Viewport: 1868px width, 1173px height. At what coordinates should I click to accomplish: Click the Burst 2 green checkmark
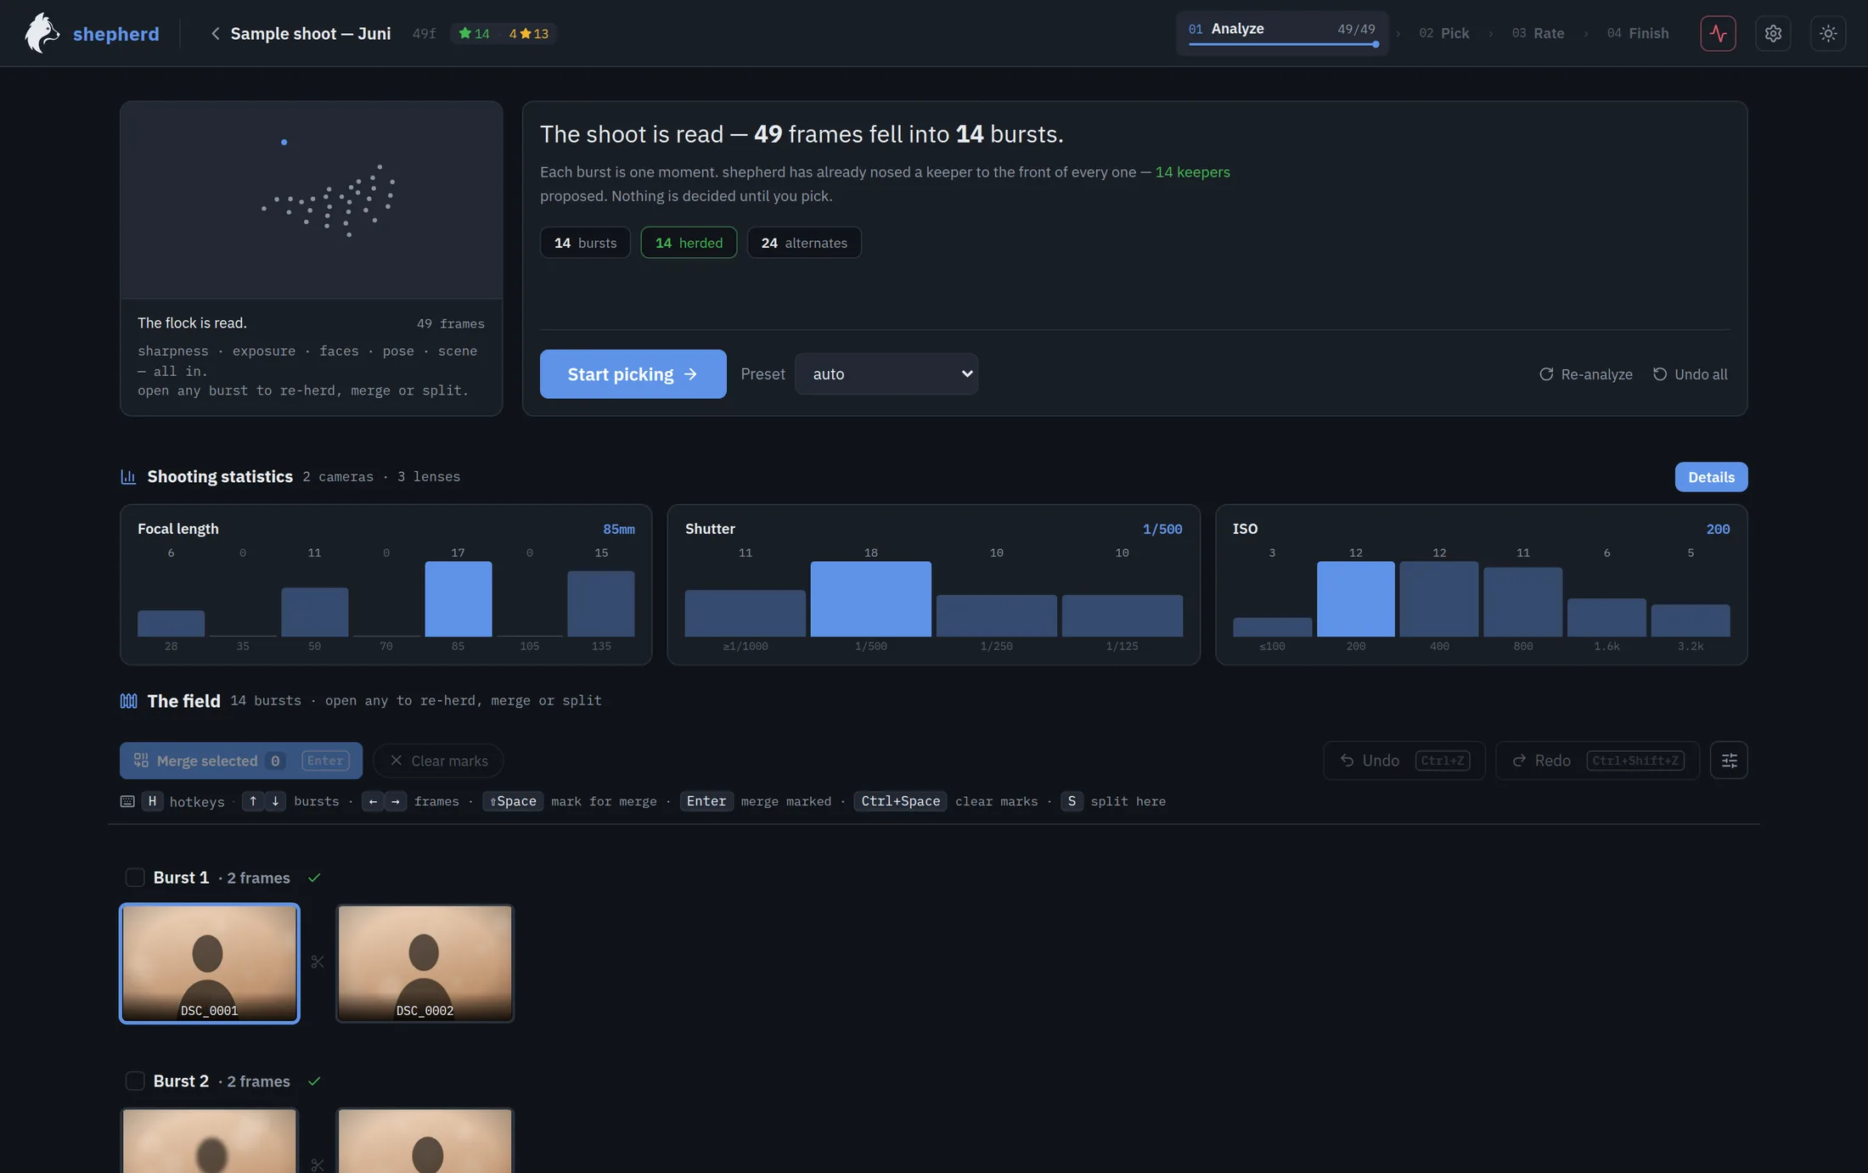pyautogui.click(x=314, y=1080)
